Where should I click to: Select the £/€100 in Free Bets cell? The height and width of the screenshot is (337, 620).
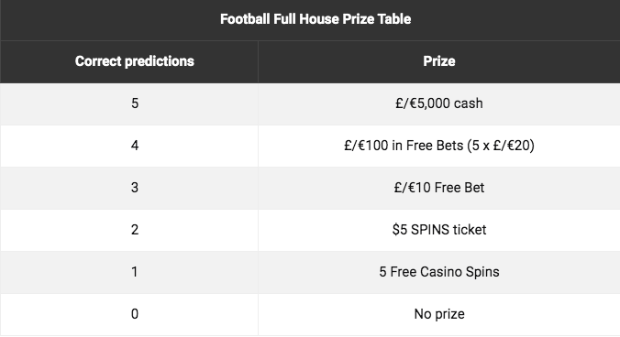tap(439, 146)
